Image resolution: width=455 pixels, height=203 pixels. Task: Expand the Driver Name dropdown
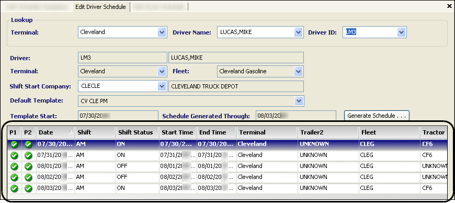tap(298, 32)
